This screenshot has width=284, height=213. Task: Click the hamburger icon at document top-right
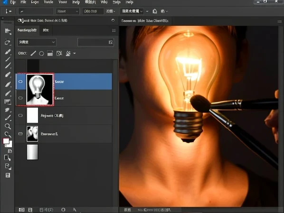coord(279,21)
